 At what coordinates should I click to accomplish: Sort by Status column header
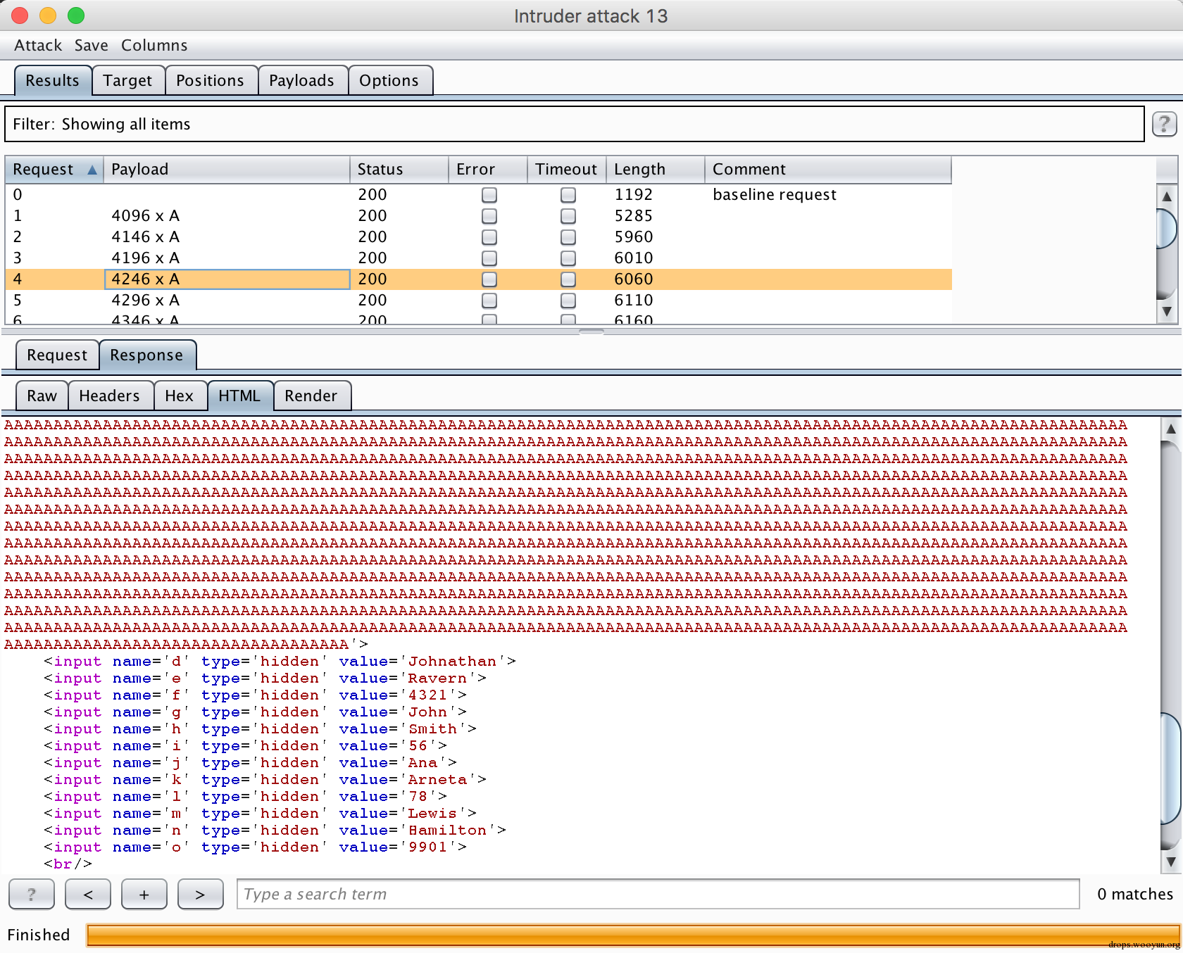click(x=399, y=170)
